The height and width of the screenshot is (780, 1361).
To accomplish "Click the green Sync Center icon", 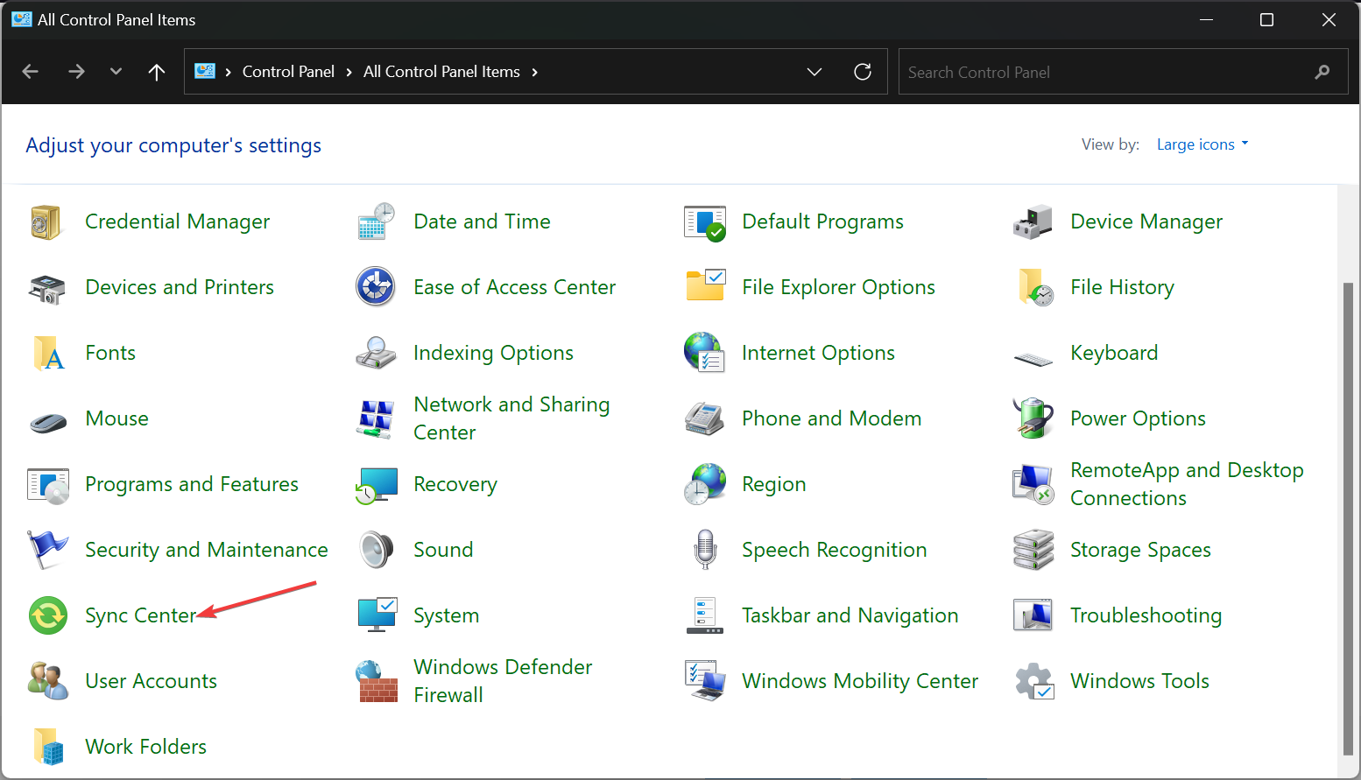I will click(48, 615).
